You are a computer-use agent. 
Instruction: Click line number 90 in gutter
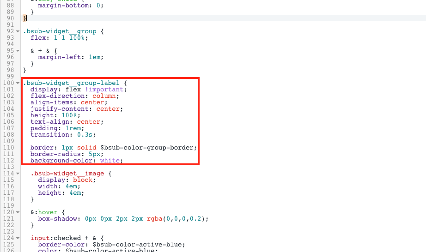point(10,18)
